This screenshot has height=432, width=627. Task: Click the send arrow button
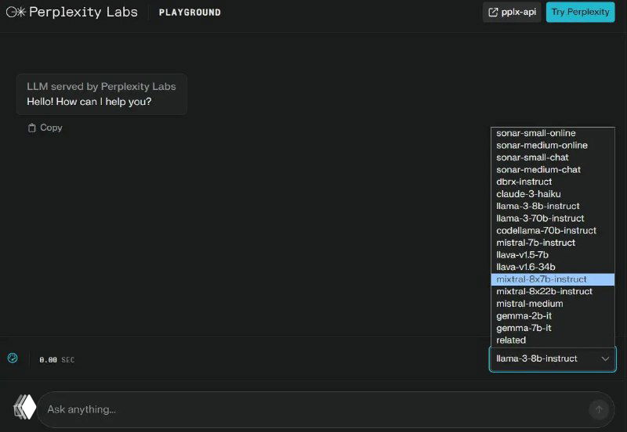pyautogui.click(x=599, y=409)
